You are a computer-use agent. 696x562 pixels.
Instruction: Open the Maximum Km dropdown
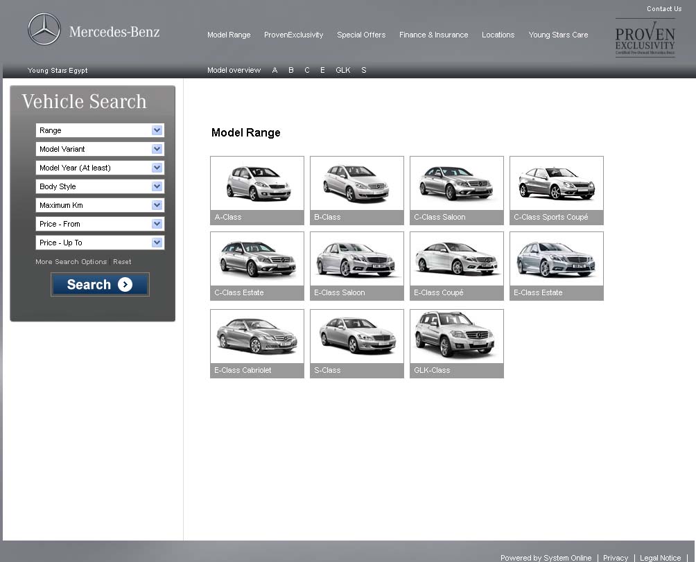(100, 205)
